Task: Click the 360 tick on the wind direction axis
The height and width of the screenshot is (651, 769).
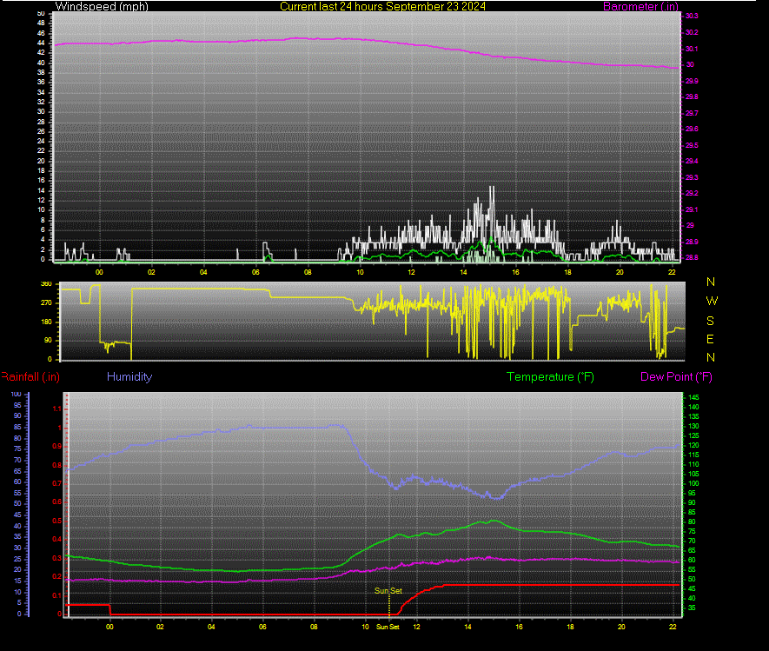Action: click(x=46, y=284)
